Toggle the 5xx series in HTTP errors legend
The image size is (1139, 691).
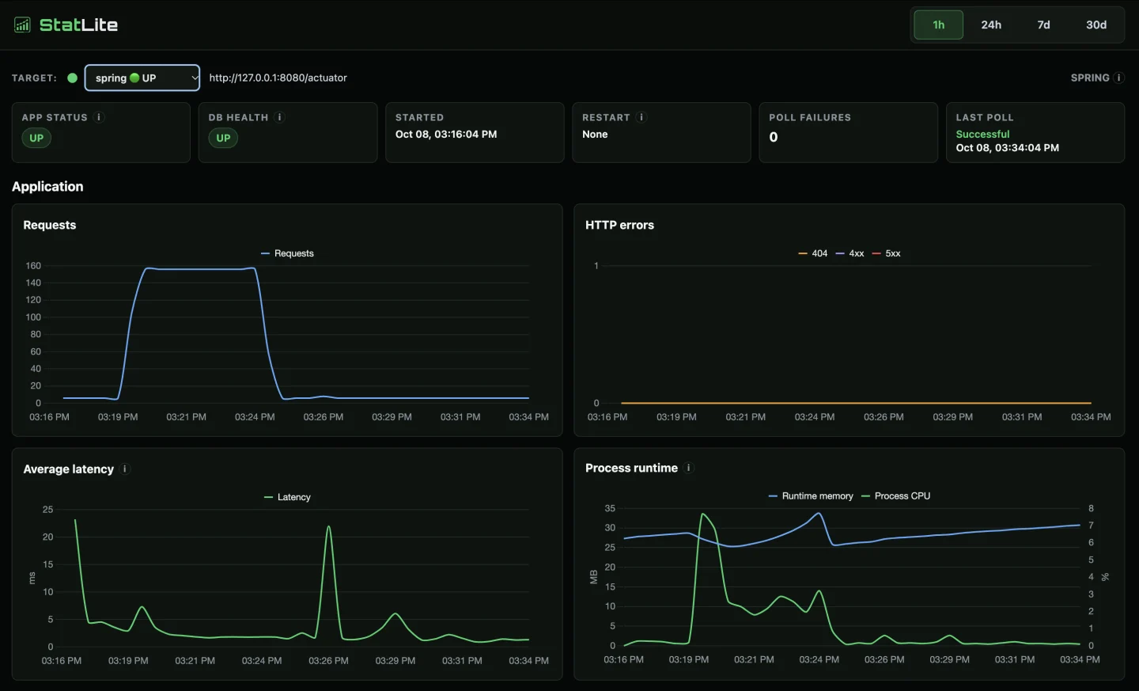click(x=886, y=253)
